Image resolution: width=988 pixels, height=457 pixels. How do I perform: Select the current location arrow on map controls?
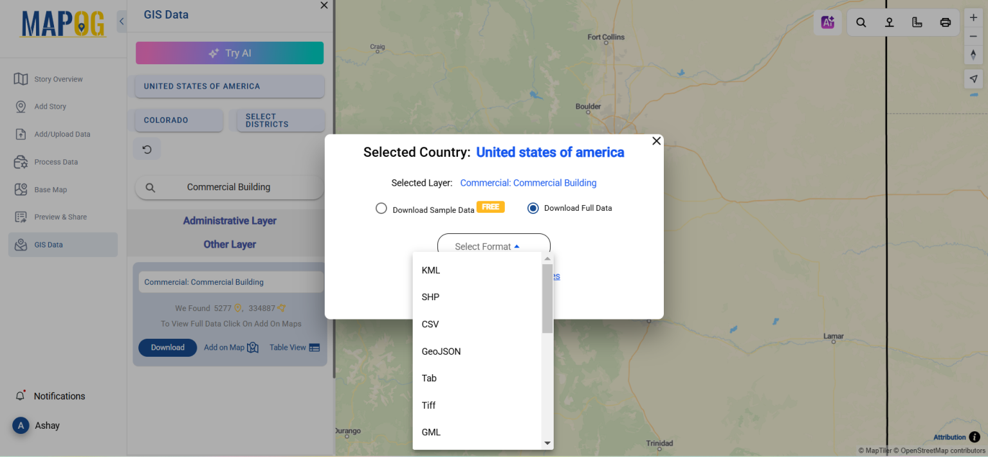click(973, 78)
